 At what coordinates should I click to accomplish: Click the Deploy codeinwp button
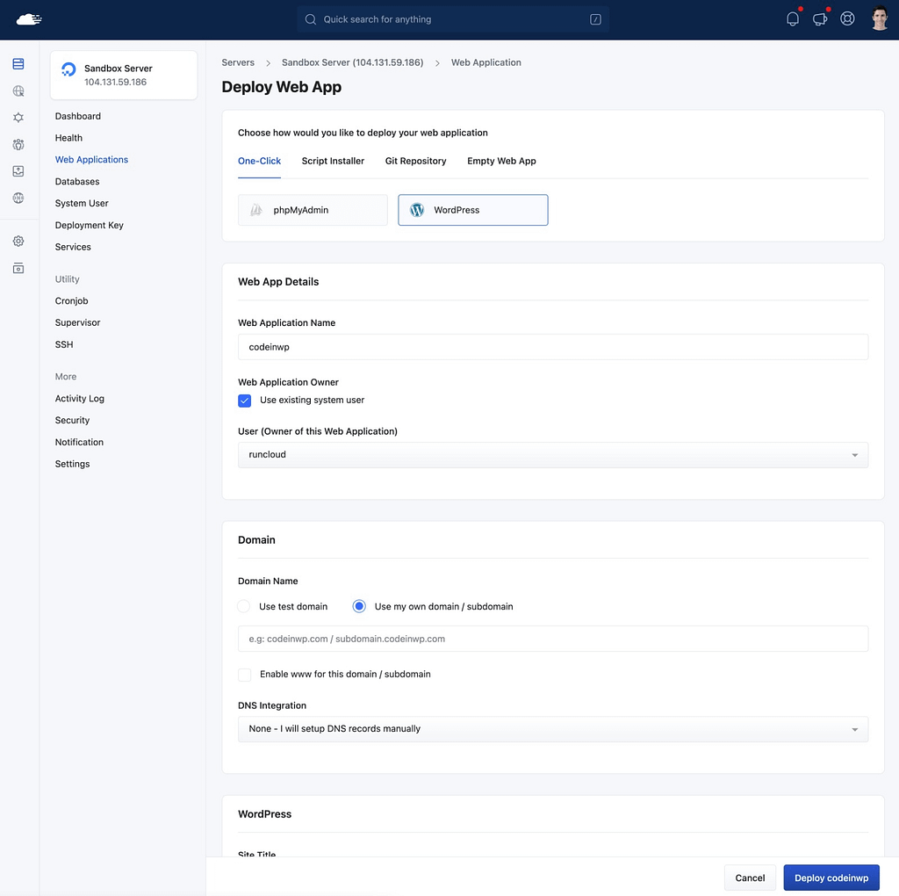click(831, 877)
